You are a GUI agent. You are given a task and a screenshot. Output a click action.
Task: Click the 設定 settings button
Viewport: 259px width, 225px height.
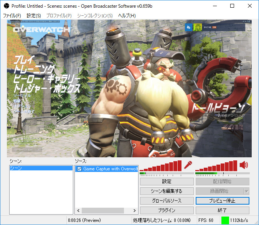click(x=167, y=182)
